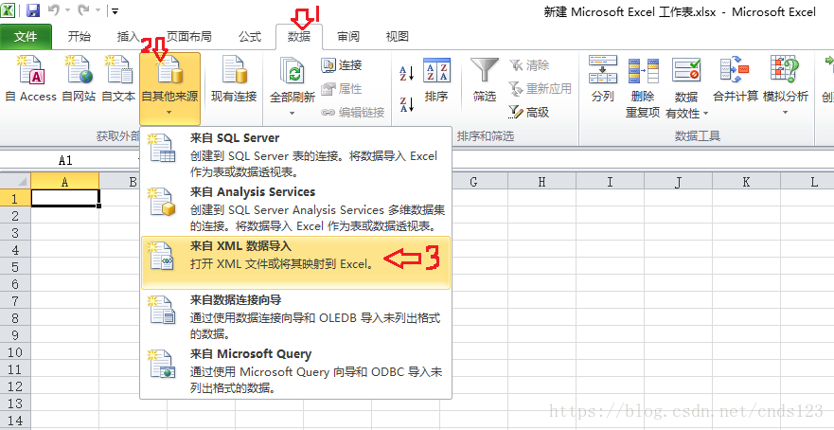834x430 pixels.
Task: Click the 属性 properties button
Action: coord(342,89)
